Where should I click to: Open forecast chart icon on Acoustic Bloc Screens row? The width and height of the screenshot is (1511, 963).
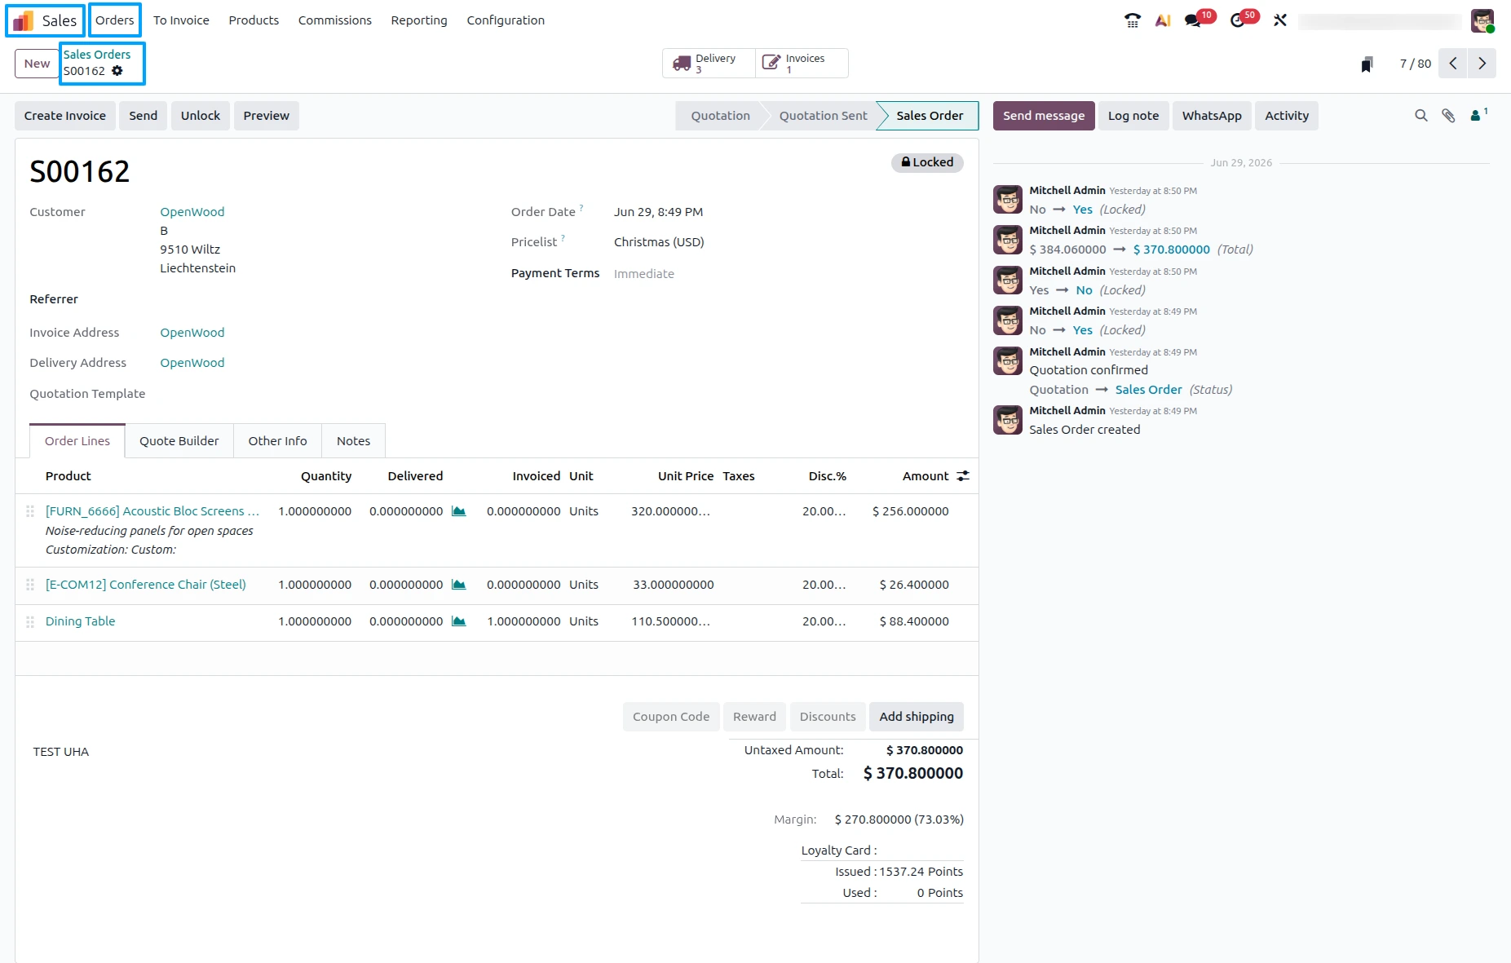[459, 511]
